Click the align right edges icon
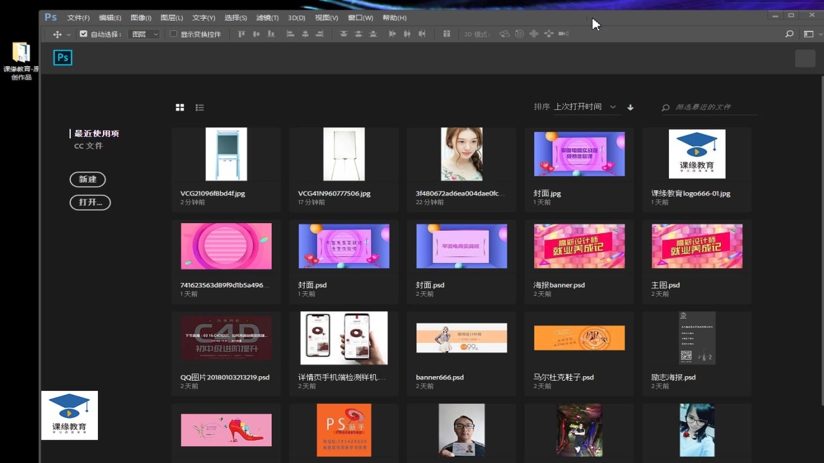 [320, 34]
